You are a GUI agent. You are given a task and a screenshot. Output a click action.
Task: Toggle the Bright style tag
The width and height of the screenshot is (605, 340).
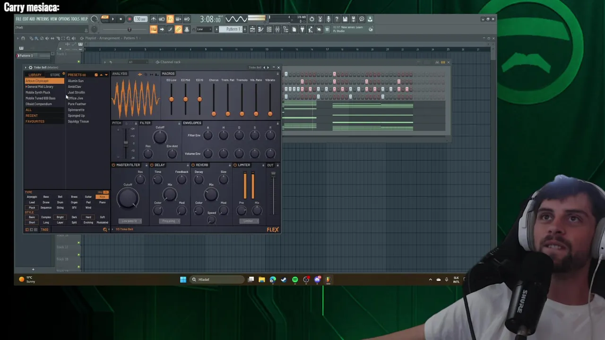click(x=60, y=217)
